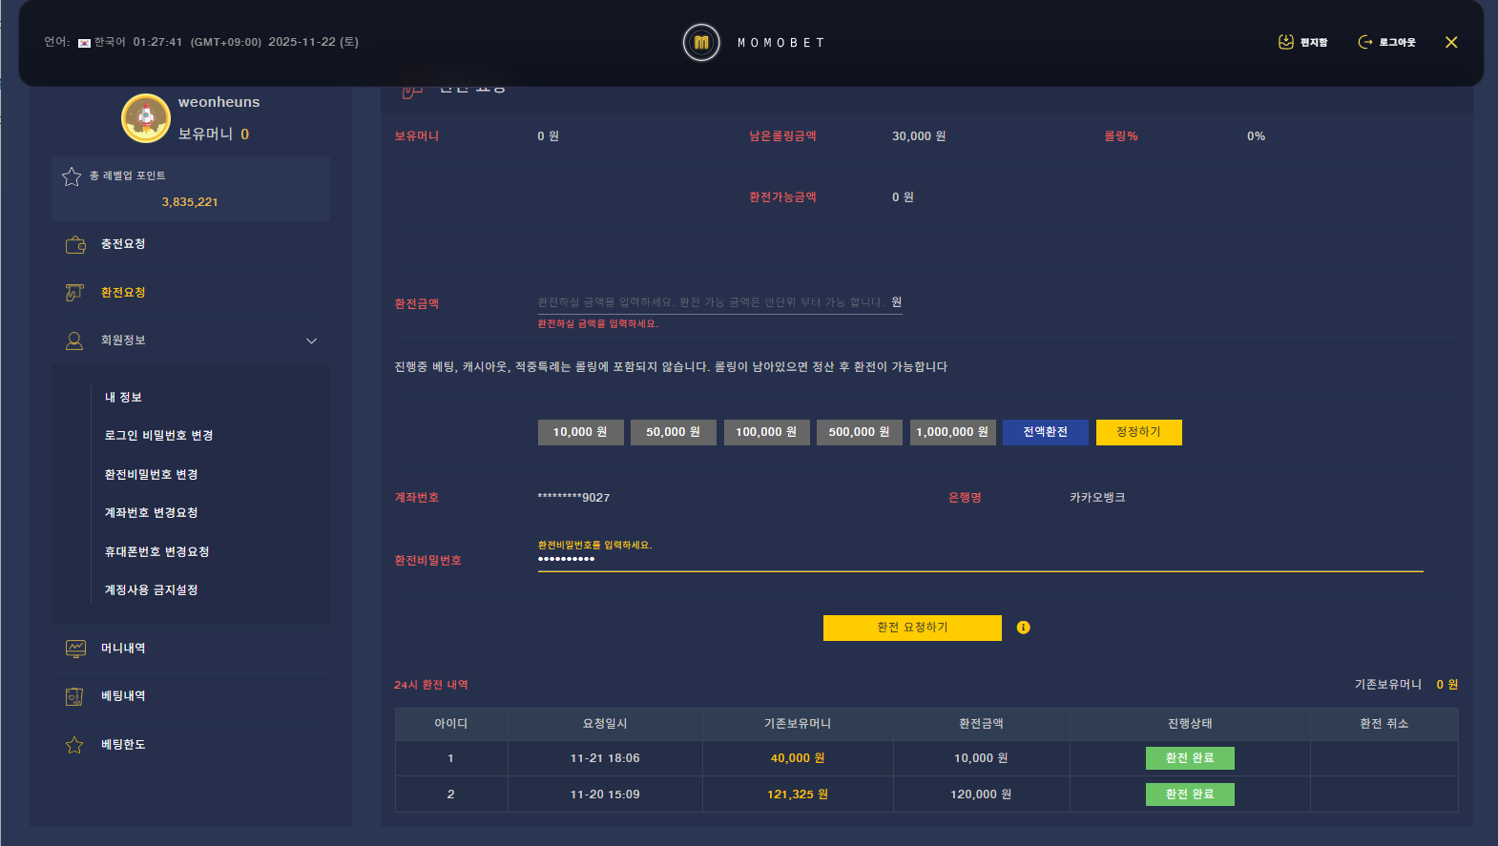Click the star icon for level-up points
Image resolution: width=1498 pixels, height=846 pixels.
72,177
